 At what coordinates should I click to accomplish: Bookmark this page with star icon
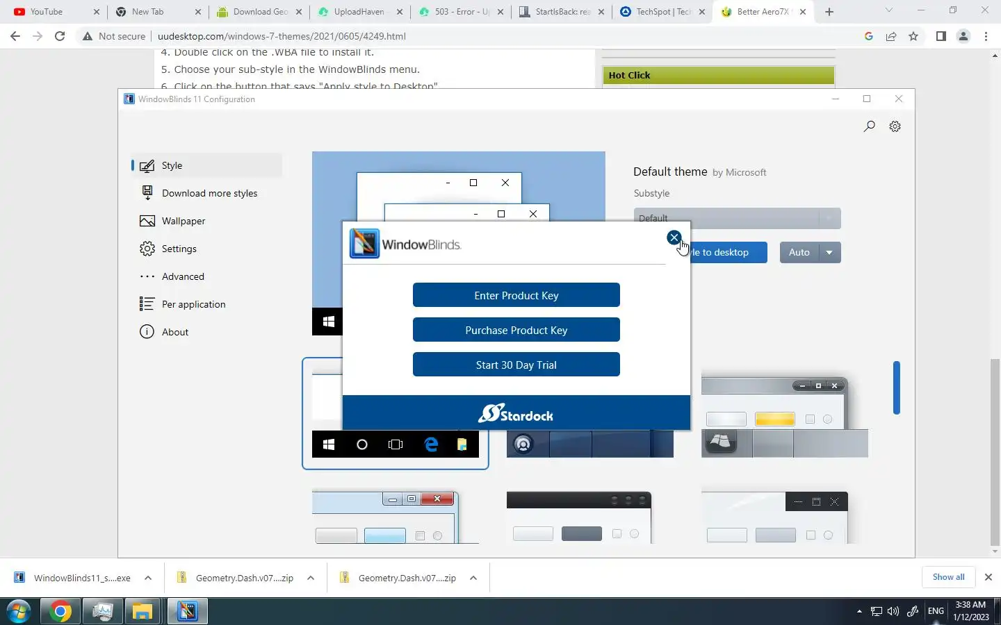pyautogui.click(x=913, y=36)
